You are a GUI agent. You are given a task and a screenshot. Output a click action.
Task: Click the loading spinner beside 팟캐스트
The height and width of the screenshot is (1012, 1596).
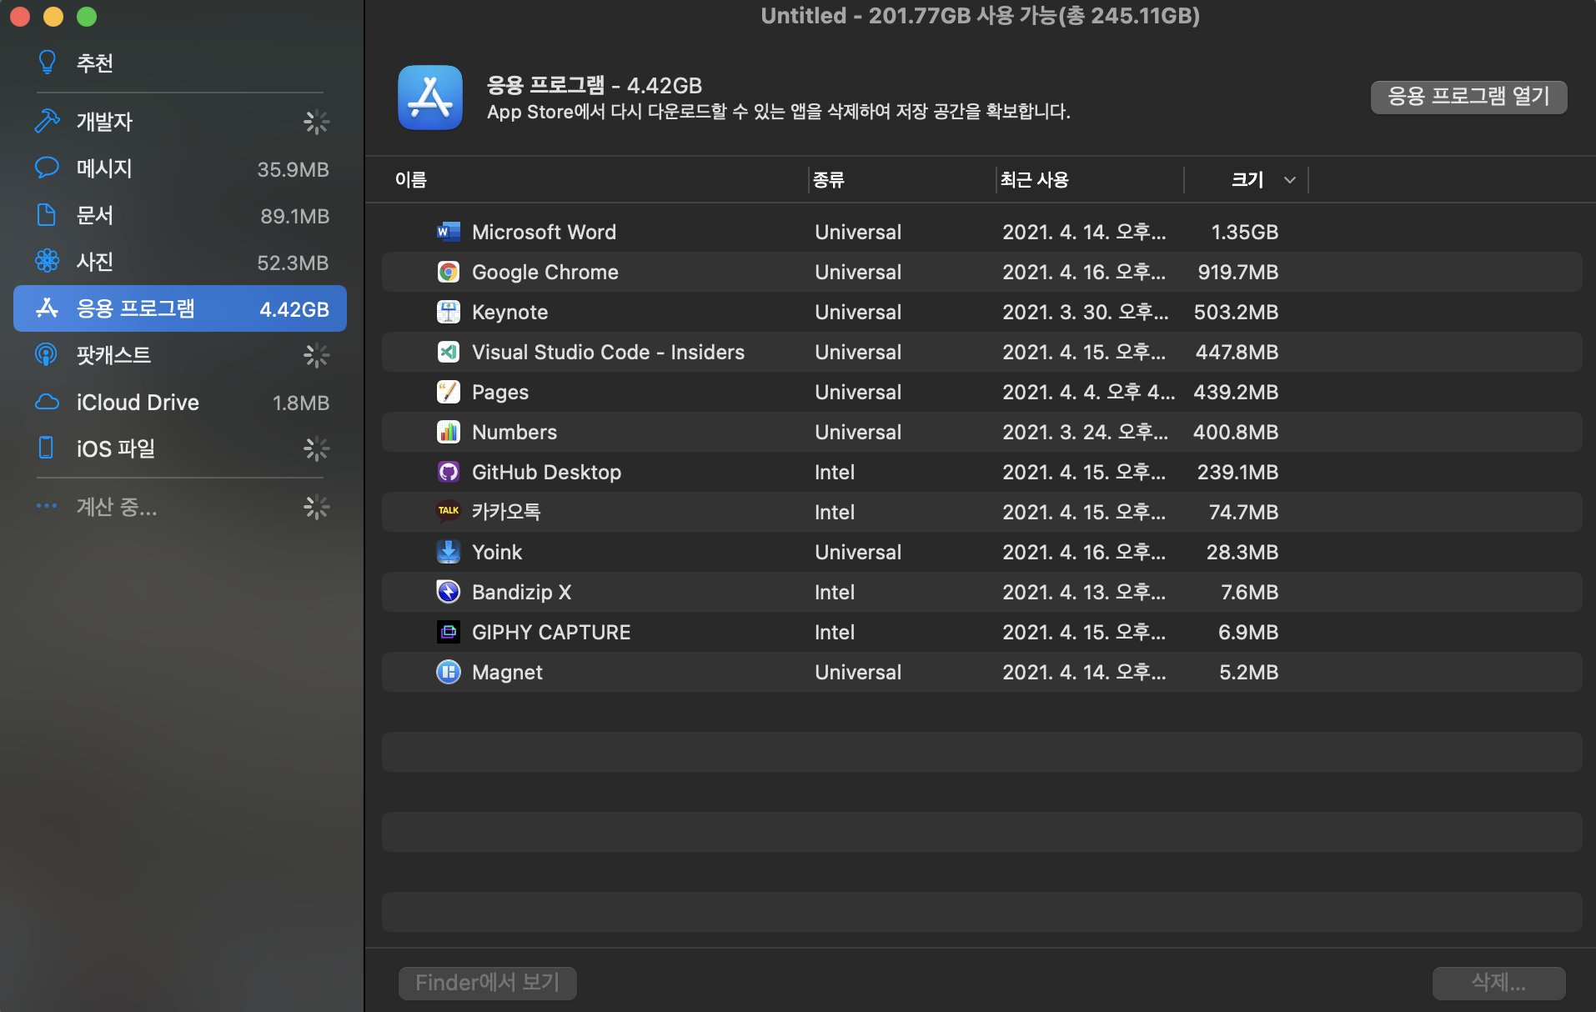[x=316, y=355]
